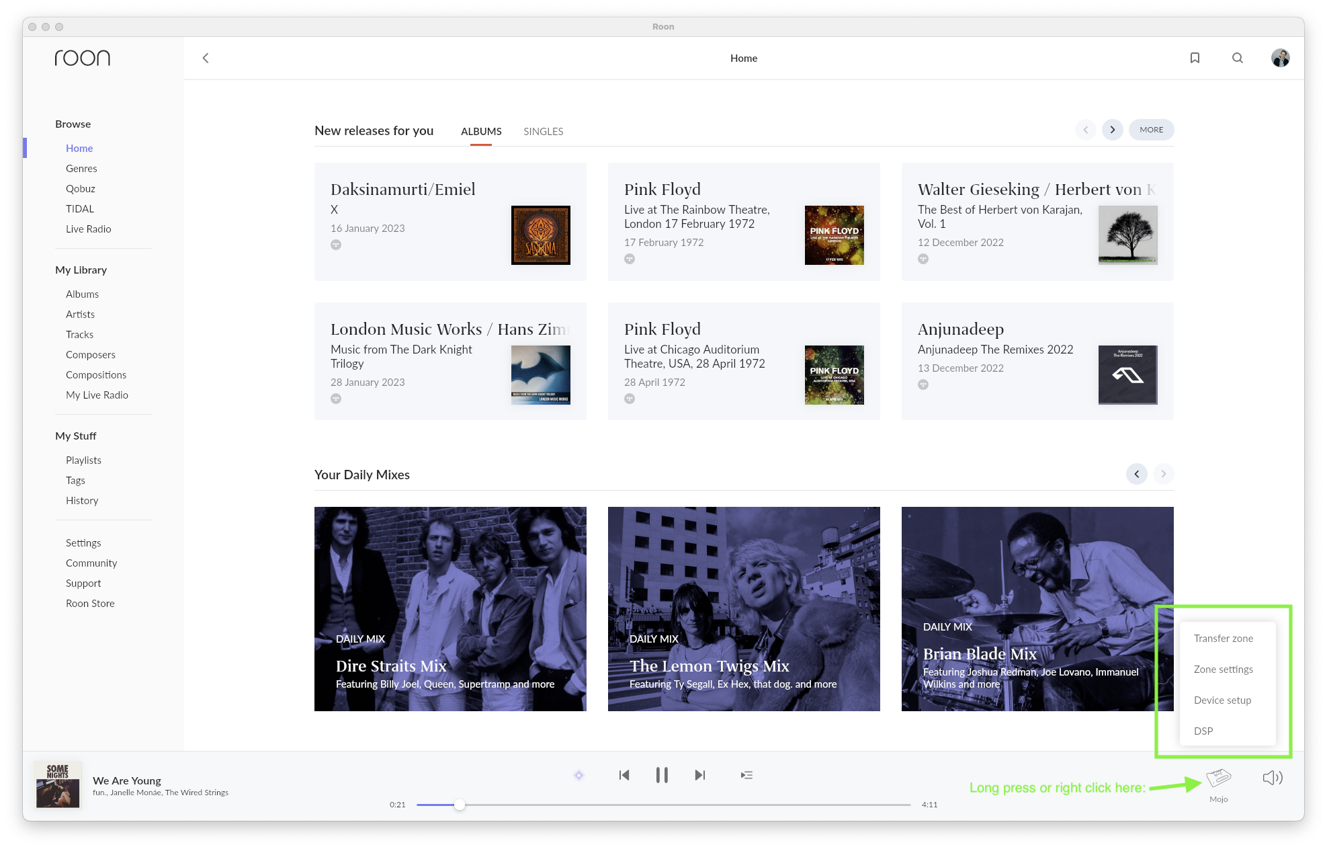This screenshot has width=1327, height=849.
Task: Open bookmarks icon in header
Action: coord(1195,58)
